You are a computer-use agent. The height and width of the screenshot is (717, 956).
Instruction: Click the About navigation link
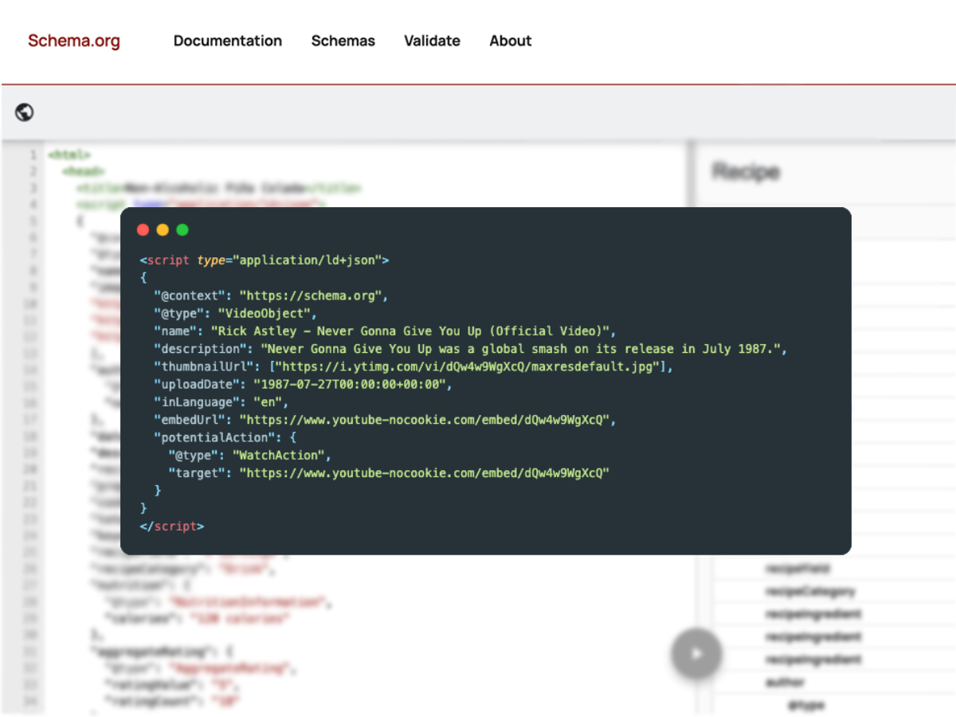point(510,41)
